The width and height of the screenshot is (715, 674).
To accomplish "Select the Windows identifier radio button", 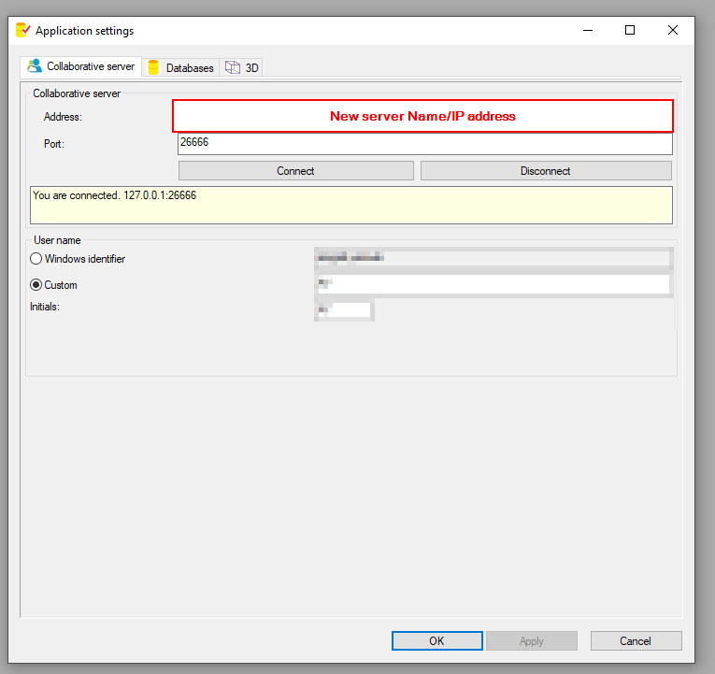I will click(36, 259).
